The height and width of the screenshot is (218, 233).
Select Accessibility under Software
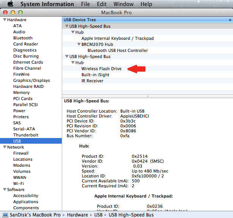[25, 196]
